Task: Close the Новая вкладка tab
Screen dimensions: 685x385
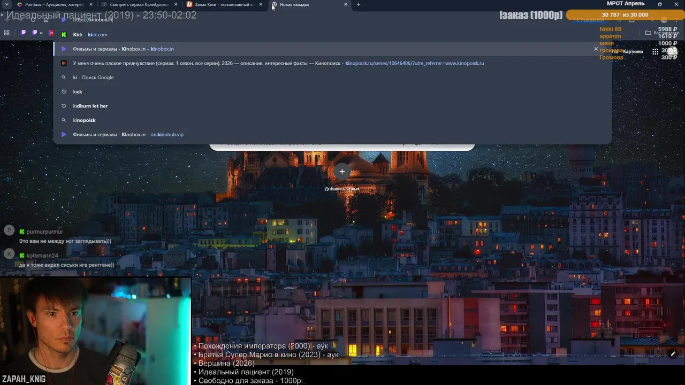Action: (x=346, y=4)
